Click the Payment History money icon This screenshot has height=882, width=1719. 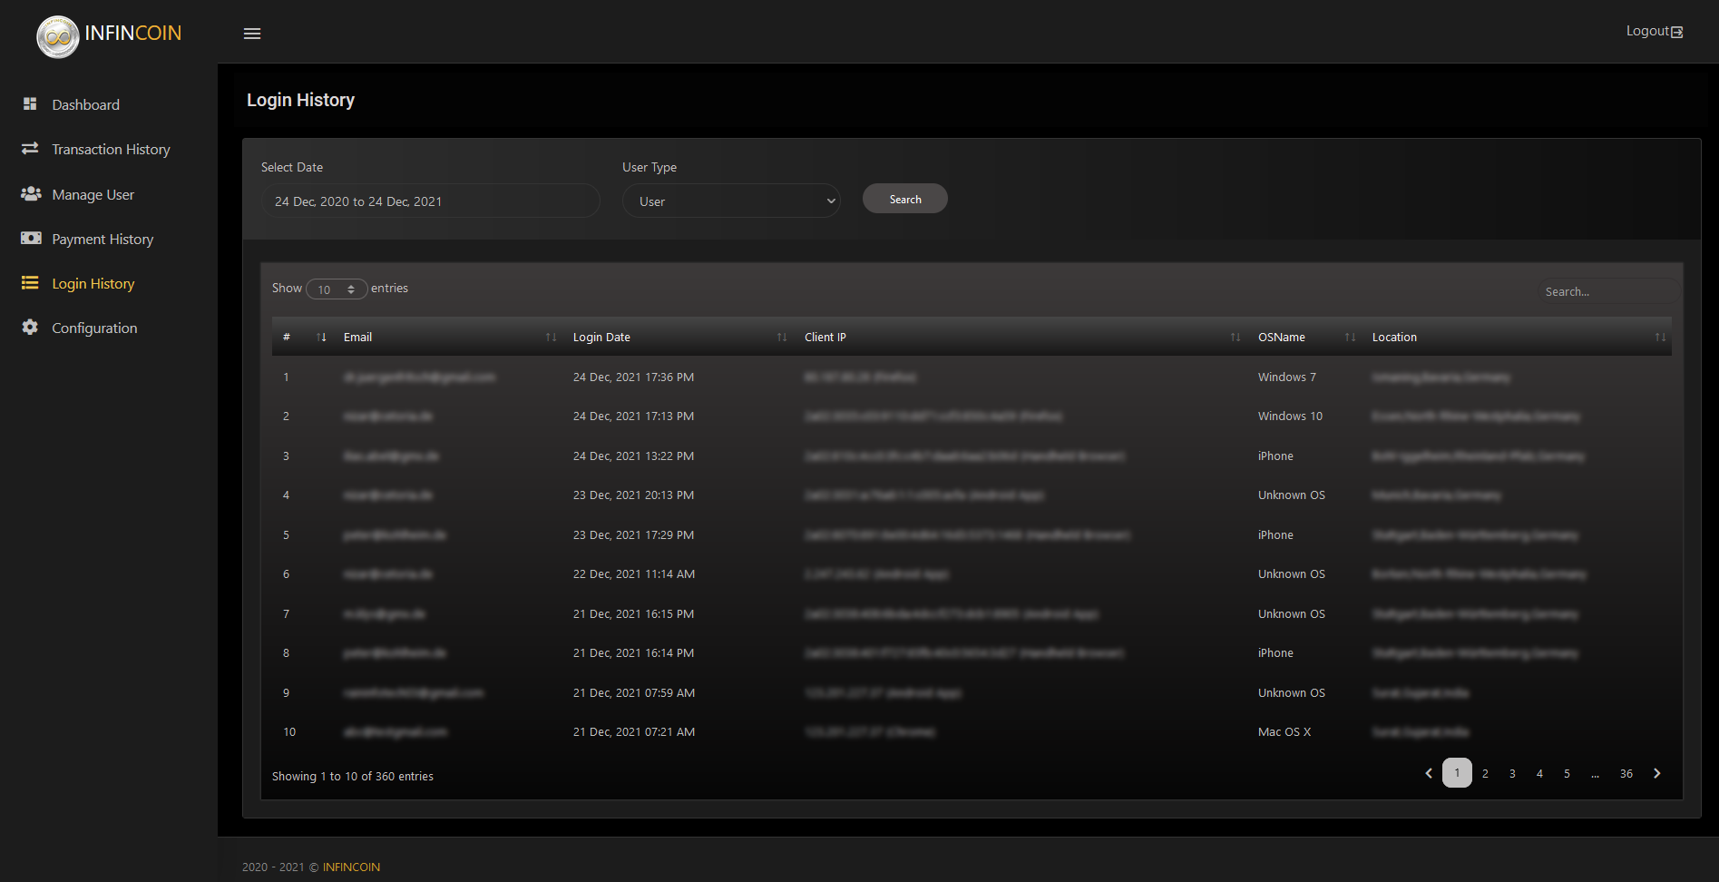31,239
